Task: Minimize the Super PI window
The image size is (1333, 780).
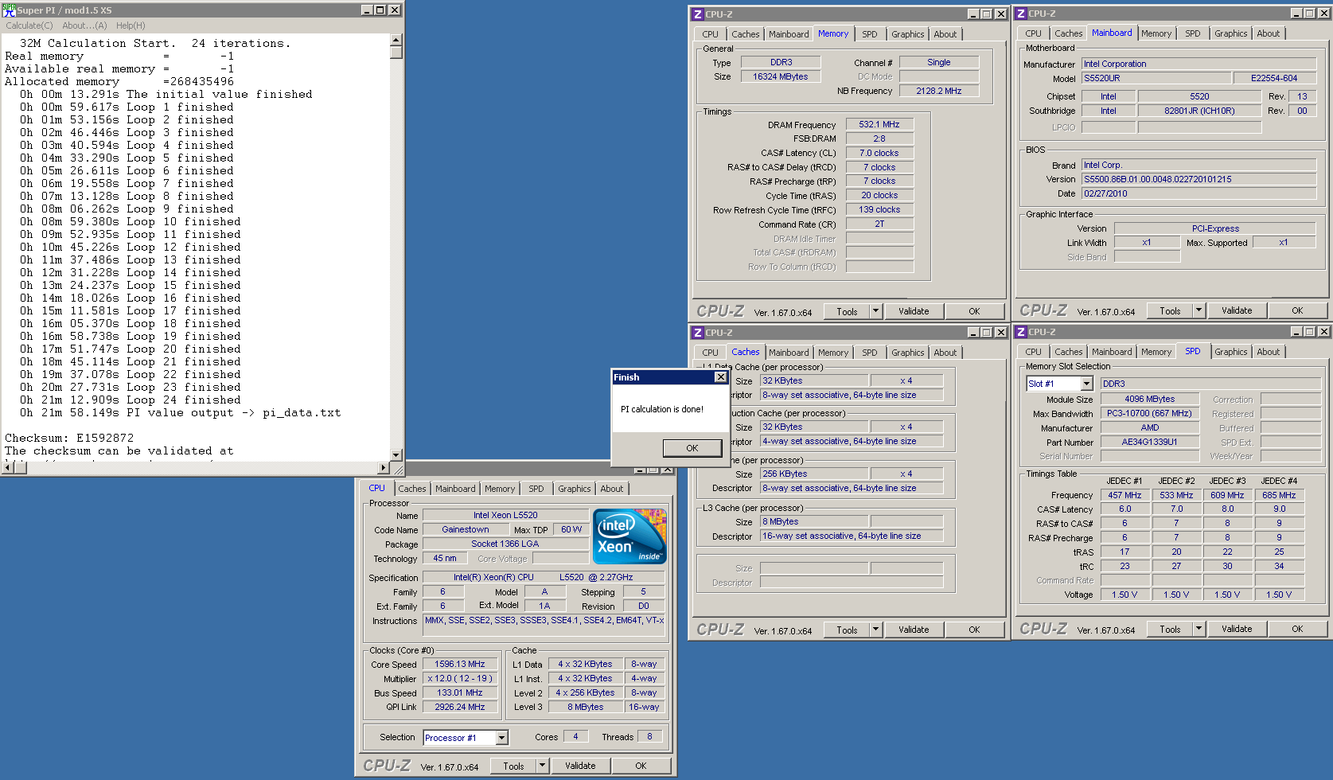Action: coord(367,10)
